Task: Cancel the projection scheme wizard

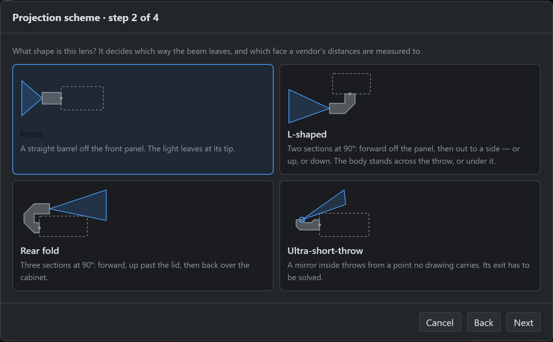Action: tap(440, 322)
